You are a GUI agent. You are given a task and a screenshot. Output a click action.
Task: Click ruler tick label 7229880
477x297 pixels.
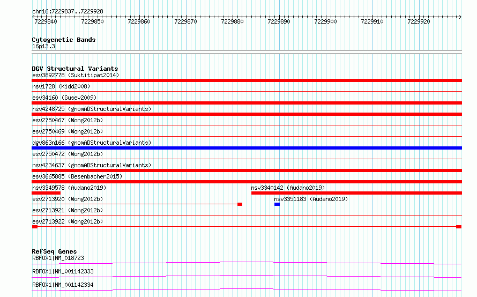pyautogui.click(x=232, y=21)
